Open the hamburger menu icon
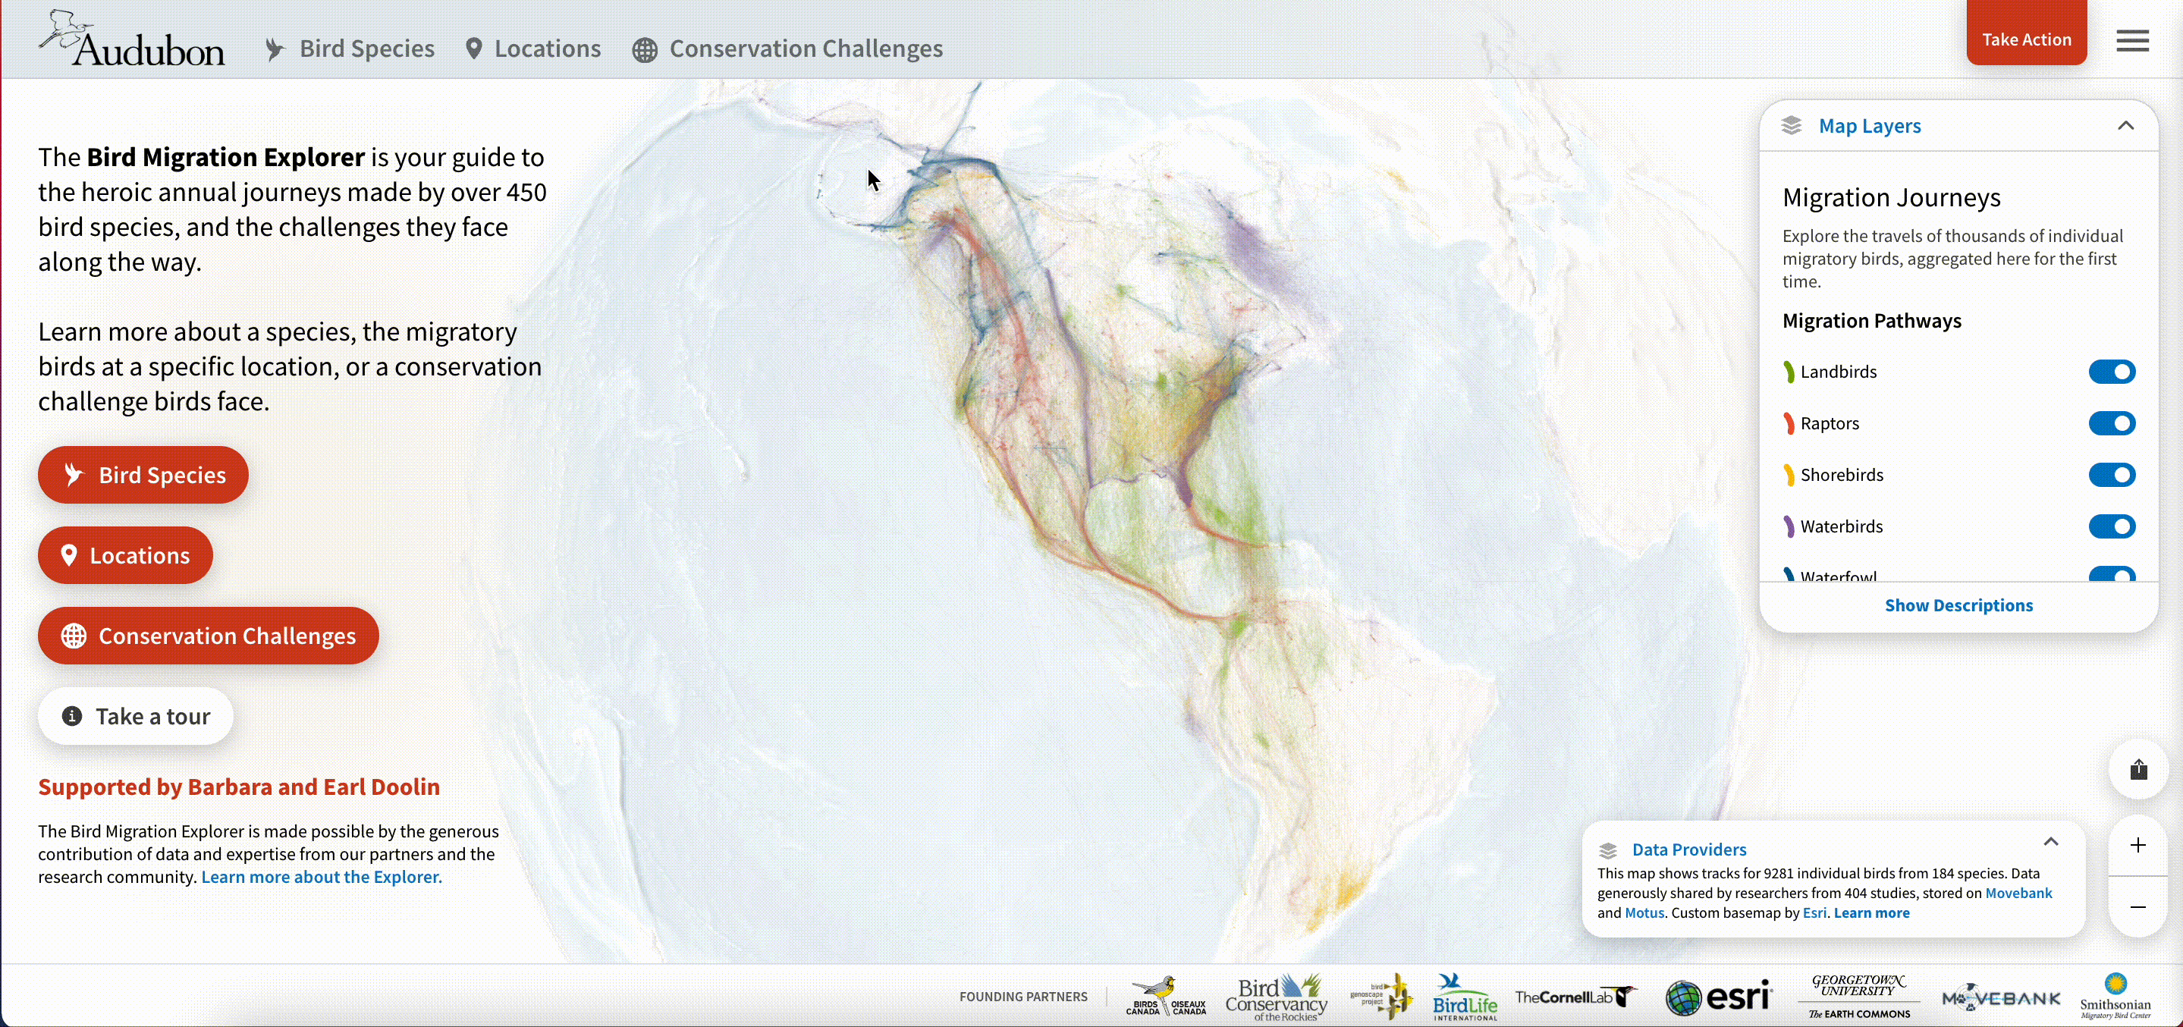Image resolution: width=2183 pixels, height=1027 pixels. click(x=2132, y=40)
